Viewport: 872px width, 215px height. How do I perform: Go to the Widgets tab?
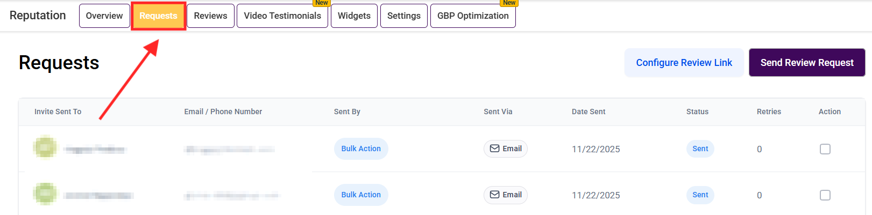tap(354, 16)
